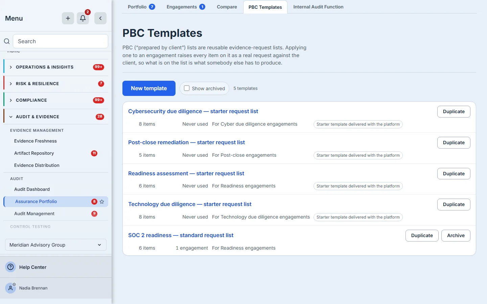Favorite Assurance Portfolio with the star icon
Viewport: 487px width, 304px height.
click(102, 202)
